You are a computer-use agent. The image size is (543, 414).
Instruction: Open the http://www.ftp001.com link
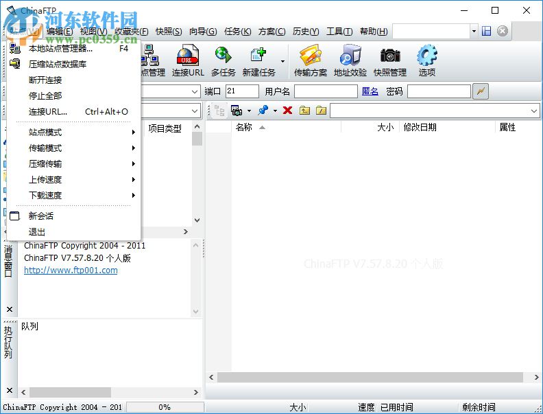point(71,271)
